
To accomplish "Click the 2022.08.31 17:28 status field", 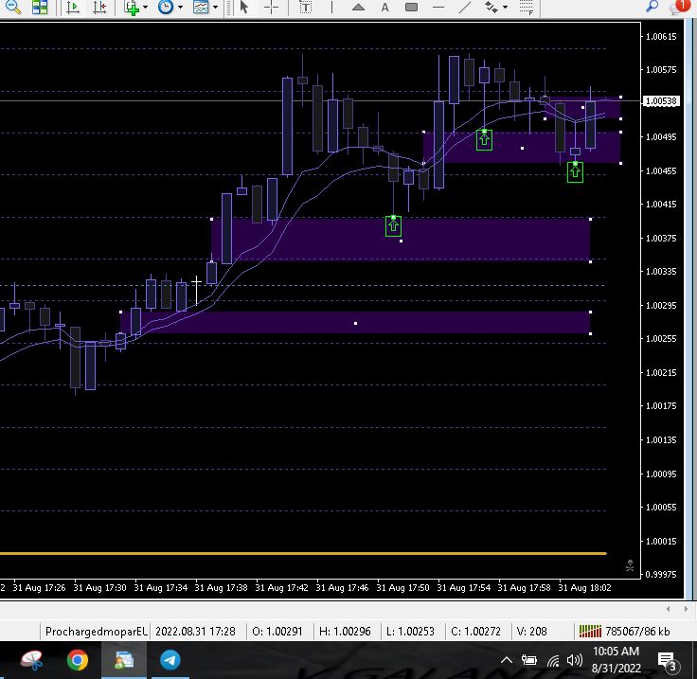I will [x=195, y=631].
